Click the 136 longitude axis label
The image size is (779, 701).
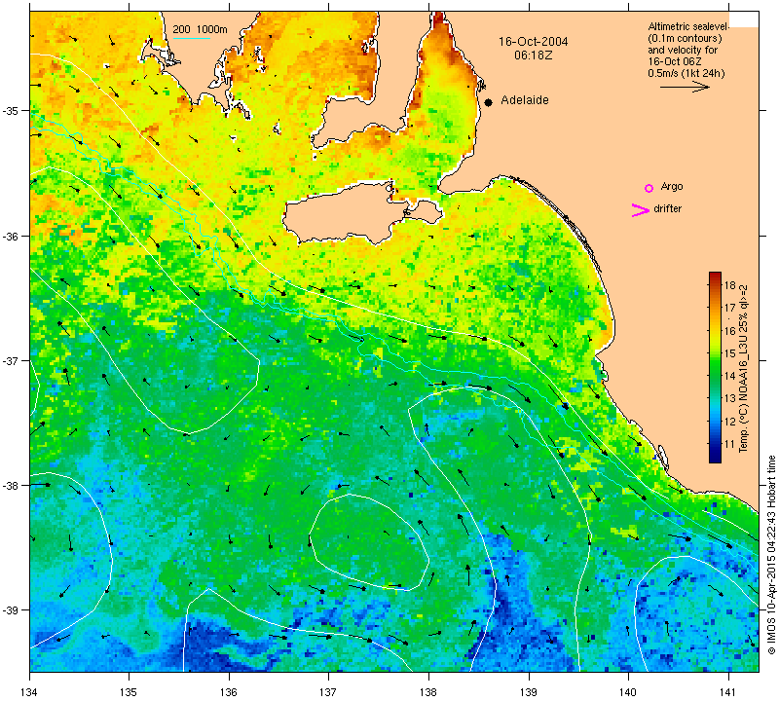pyautogui.click(x=229, y=691)
